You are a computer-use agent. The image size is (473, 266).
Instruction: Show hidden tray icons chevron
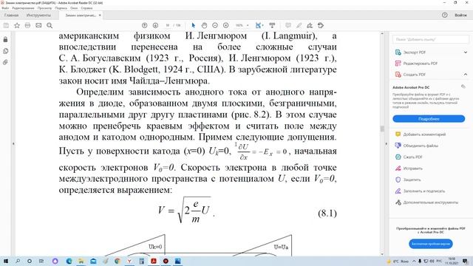click(x=414, y=261)
